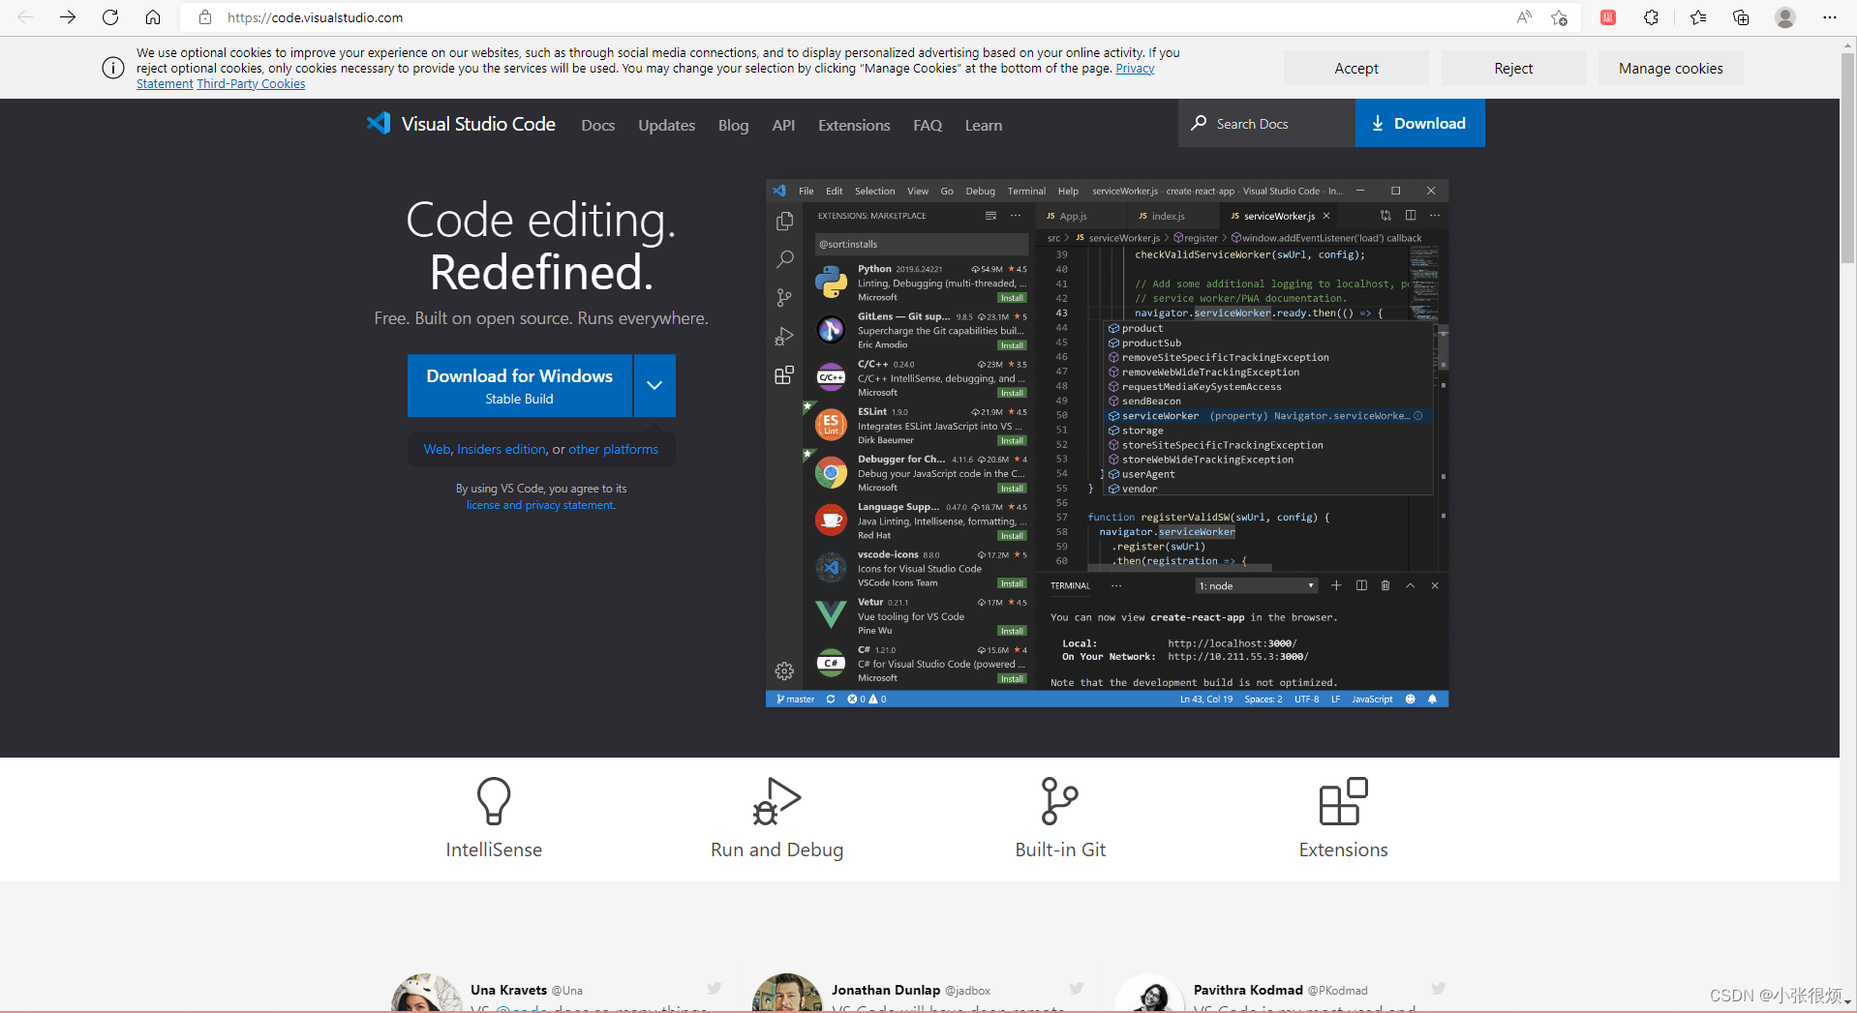Open the Extensions nav item in the header

[854, 126]
